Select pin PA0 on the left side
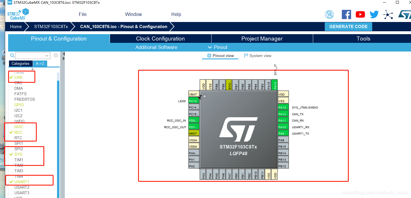 194,153
